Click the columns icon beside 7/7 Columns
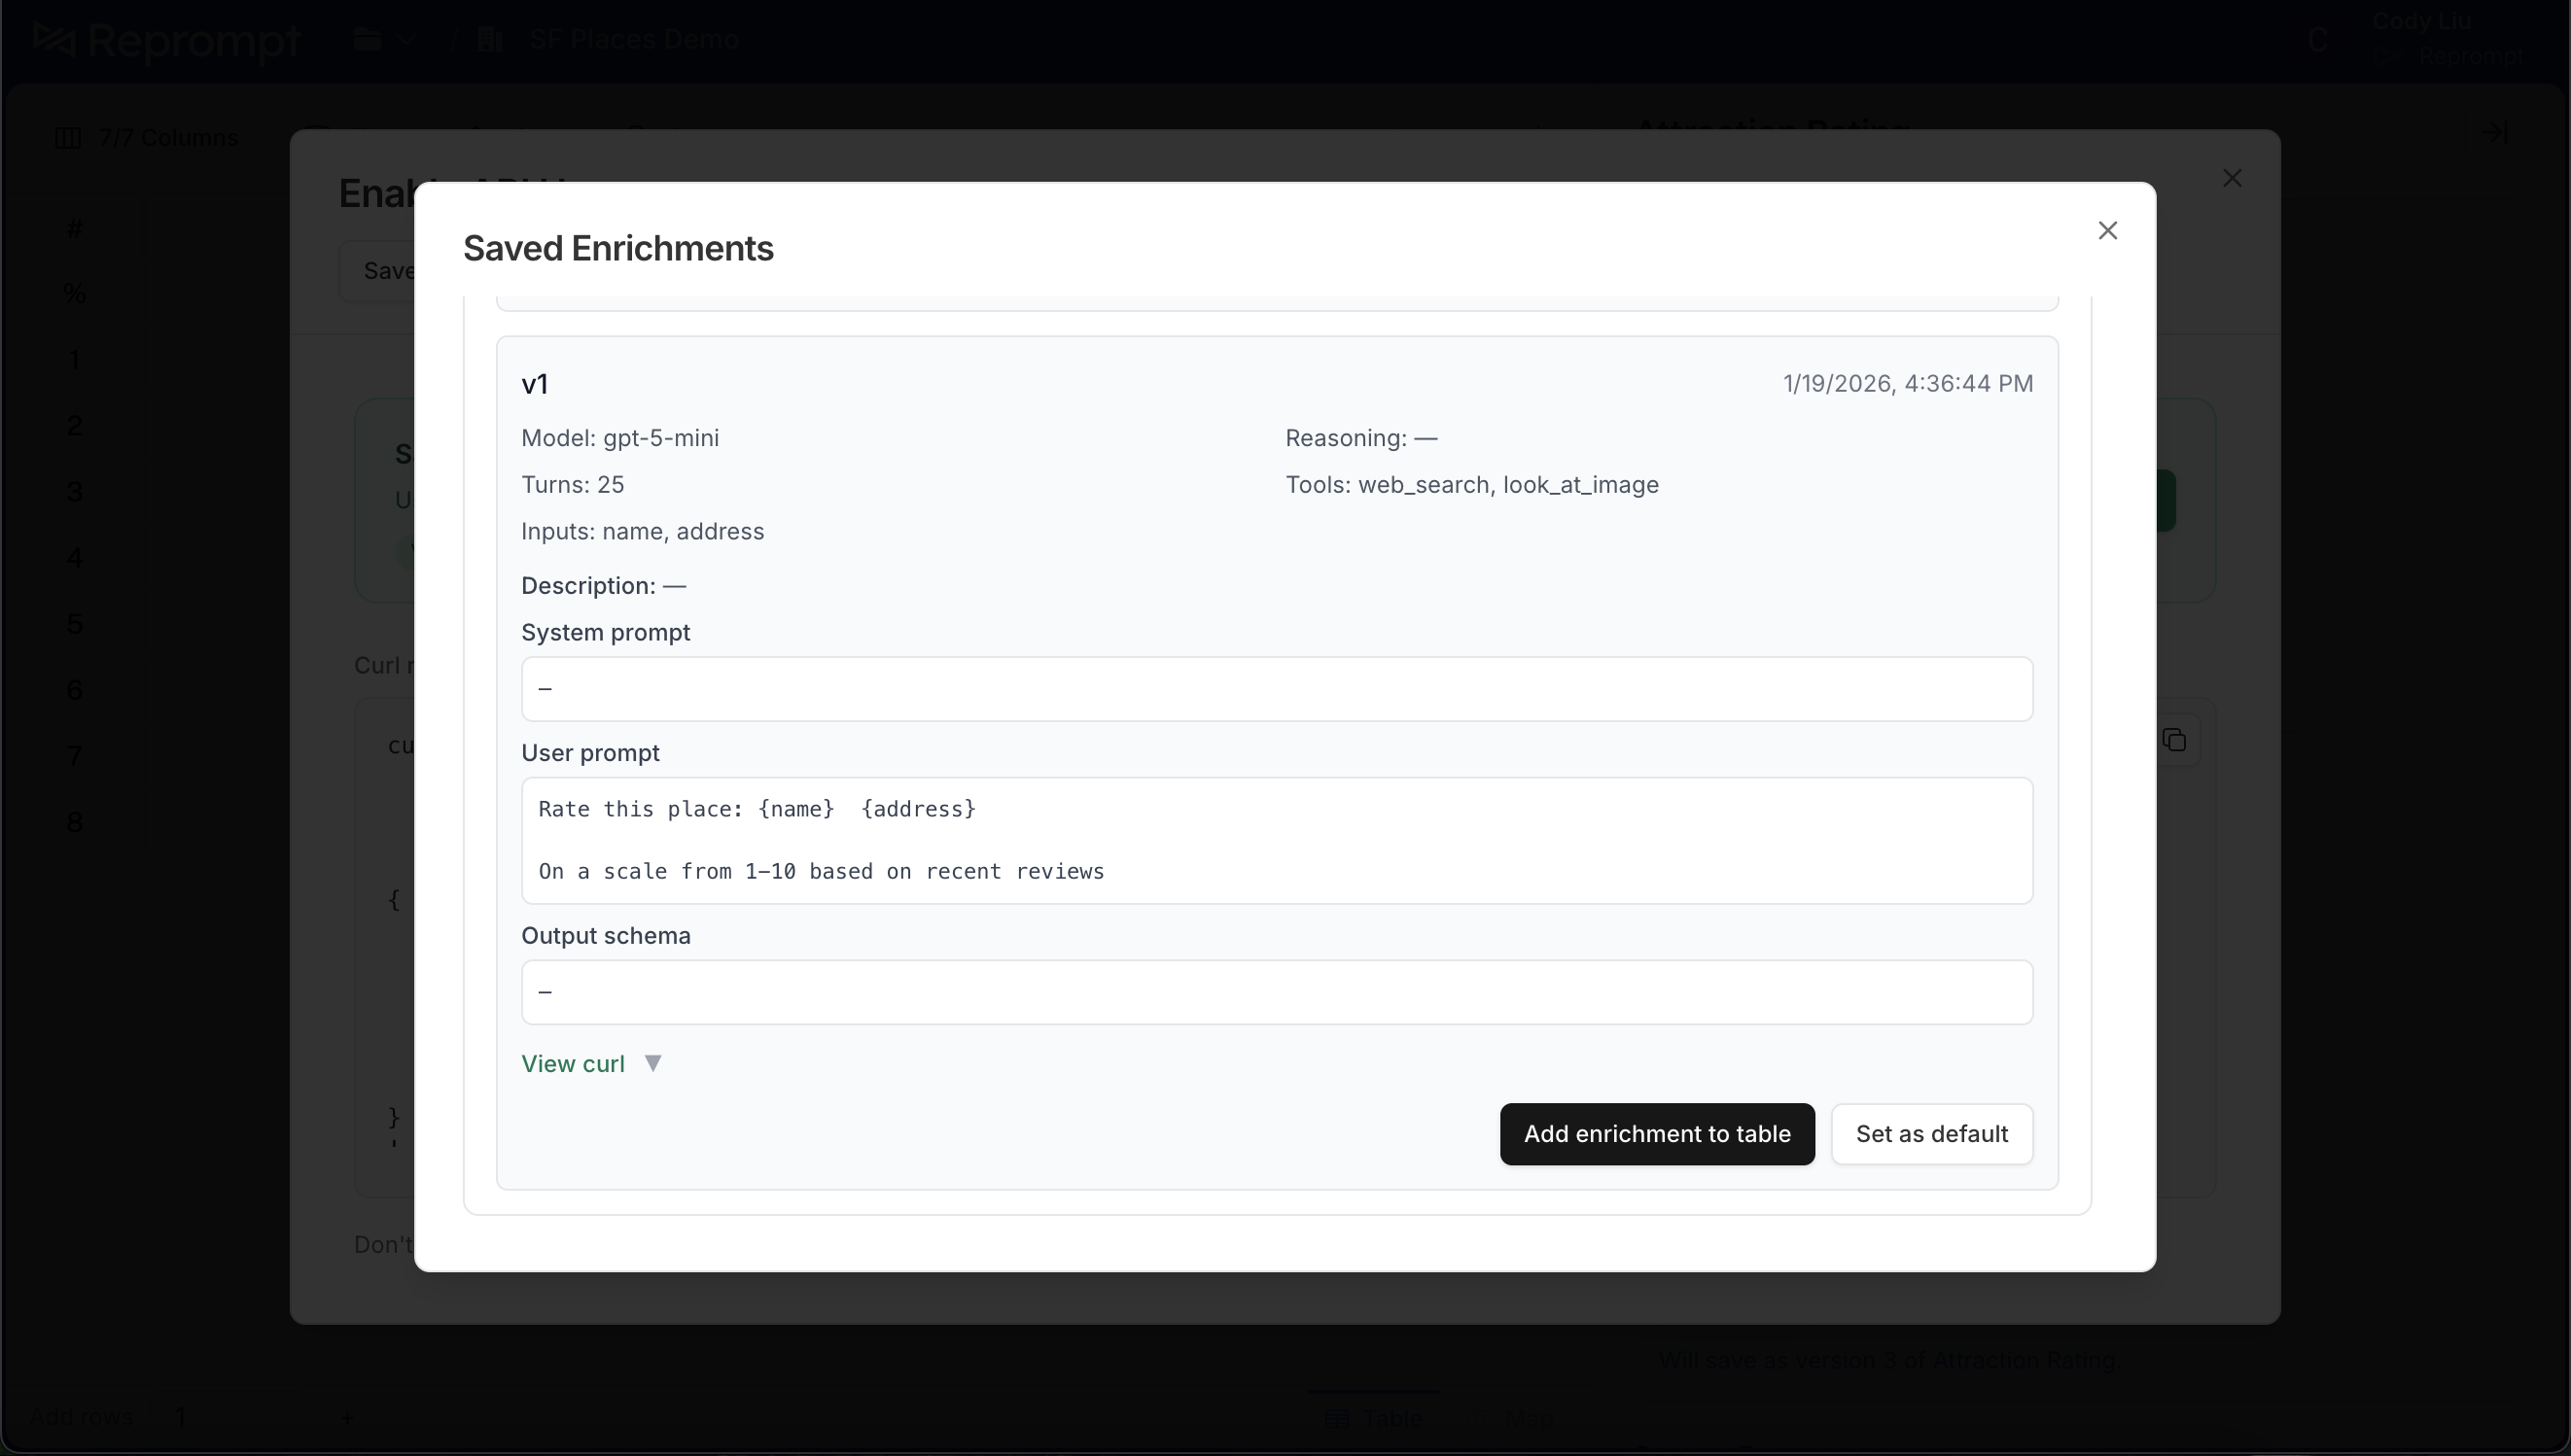The height and width of the screenshot is (1456, 2571). (67, 138)
